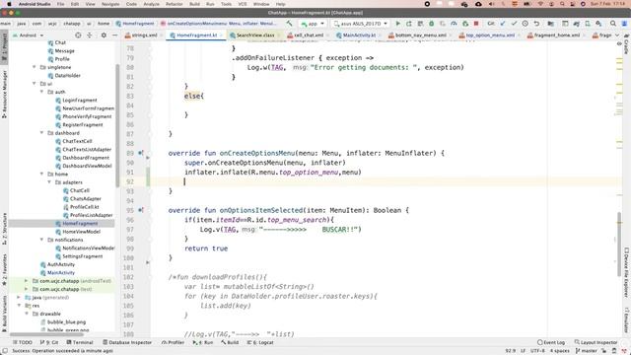Toggle the Favorites side panel
Image resolution: width=631 pixels, height=355 pixels.
[x=4, y=269]
